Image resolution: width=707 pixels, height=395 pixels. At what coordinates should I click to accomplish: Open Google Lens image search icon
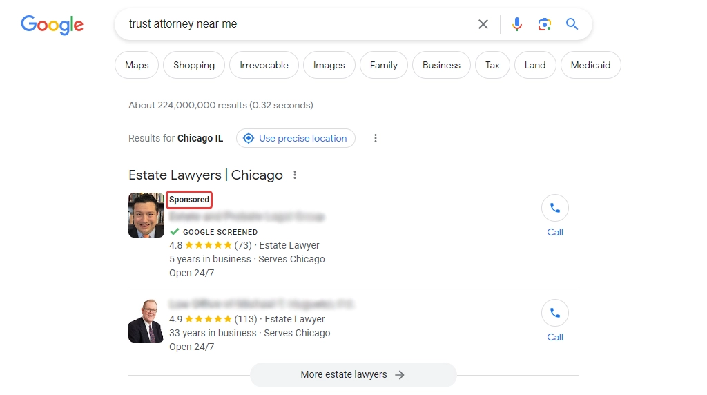[544, 24]
